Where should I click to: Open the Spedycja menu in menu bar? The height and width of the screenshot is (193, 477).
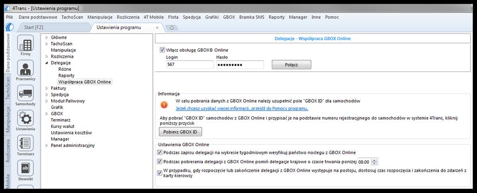(x=191, y=17)
